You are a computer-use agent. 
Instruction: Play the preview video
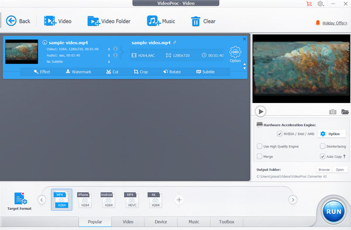260,111
